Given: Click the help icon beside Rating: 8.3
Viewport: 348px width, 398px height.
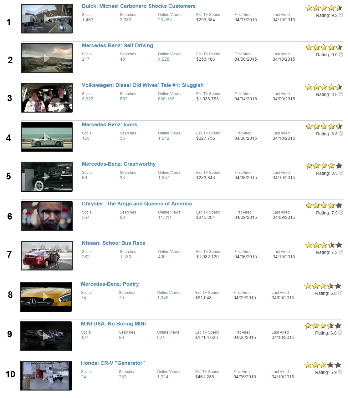Looking at the screenshot, I should pyautogui.click(x=341, y=173).
